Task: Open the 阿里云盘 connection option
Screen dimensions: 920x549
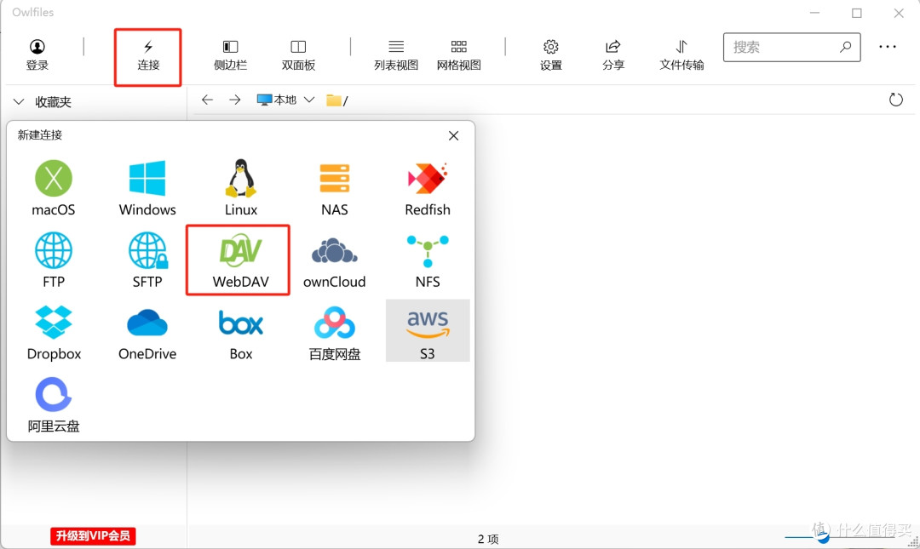Action: pyautogui.click(x=53, y=403)
